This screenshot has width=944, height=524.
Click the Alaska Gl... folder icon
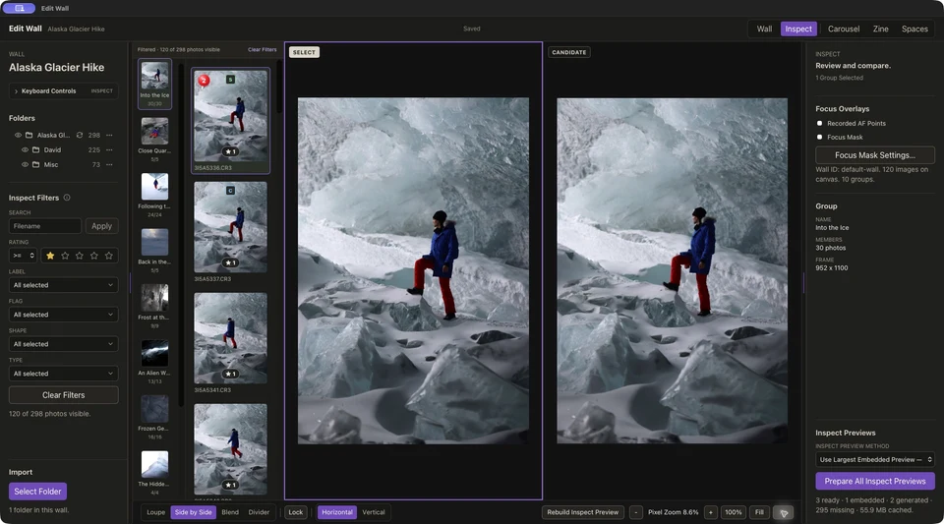tap(29, 136)
